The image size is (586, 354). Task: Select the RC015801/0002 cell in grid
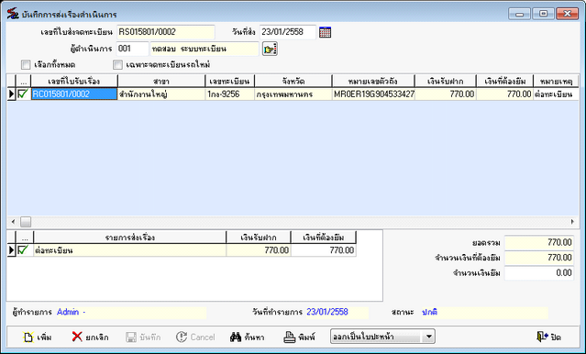(x=74, y=94)
